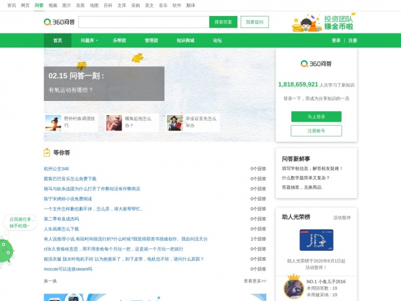This screenshot has width=401, height=301.
Task: Open the blue gift card prize image
Action: tap(316, 240)
